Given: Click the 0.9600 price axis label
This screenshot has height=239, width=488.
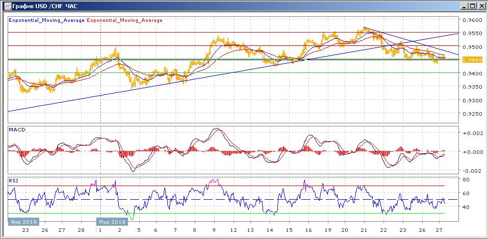Looking at the screenshot, I should click(472, 20).
